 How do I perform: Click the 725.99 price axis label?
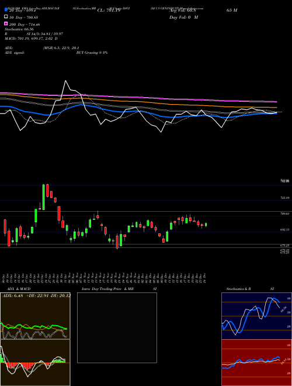[285, 198]
